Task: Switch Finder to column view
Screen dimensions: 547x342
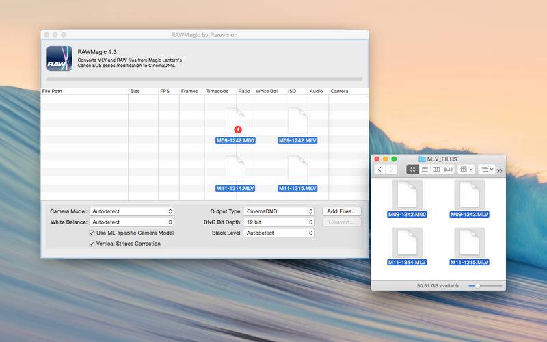Action: click(436, 169)
